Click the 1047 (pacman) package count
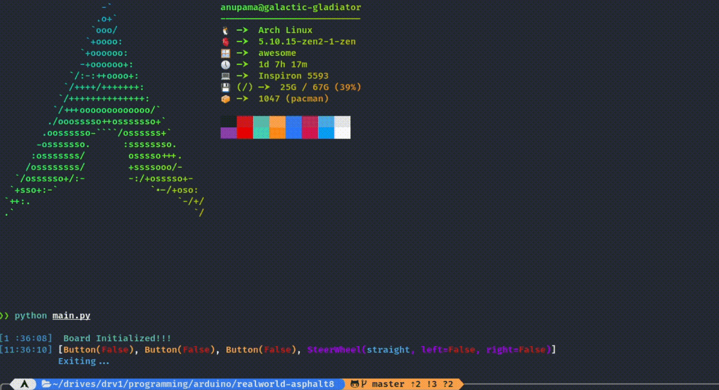Image resolution: width=719 pixels, height=390 pixels. (x=294, y=99)
